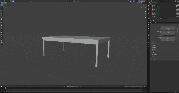
Task: Open the Options dropdown in tool settings
Action: point(145,3)
